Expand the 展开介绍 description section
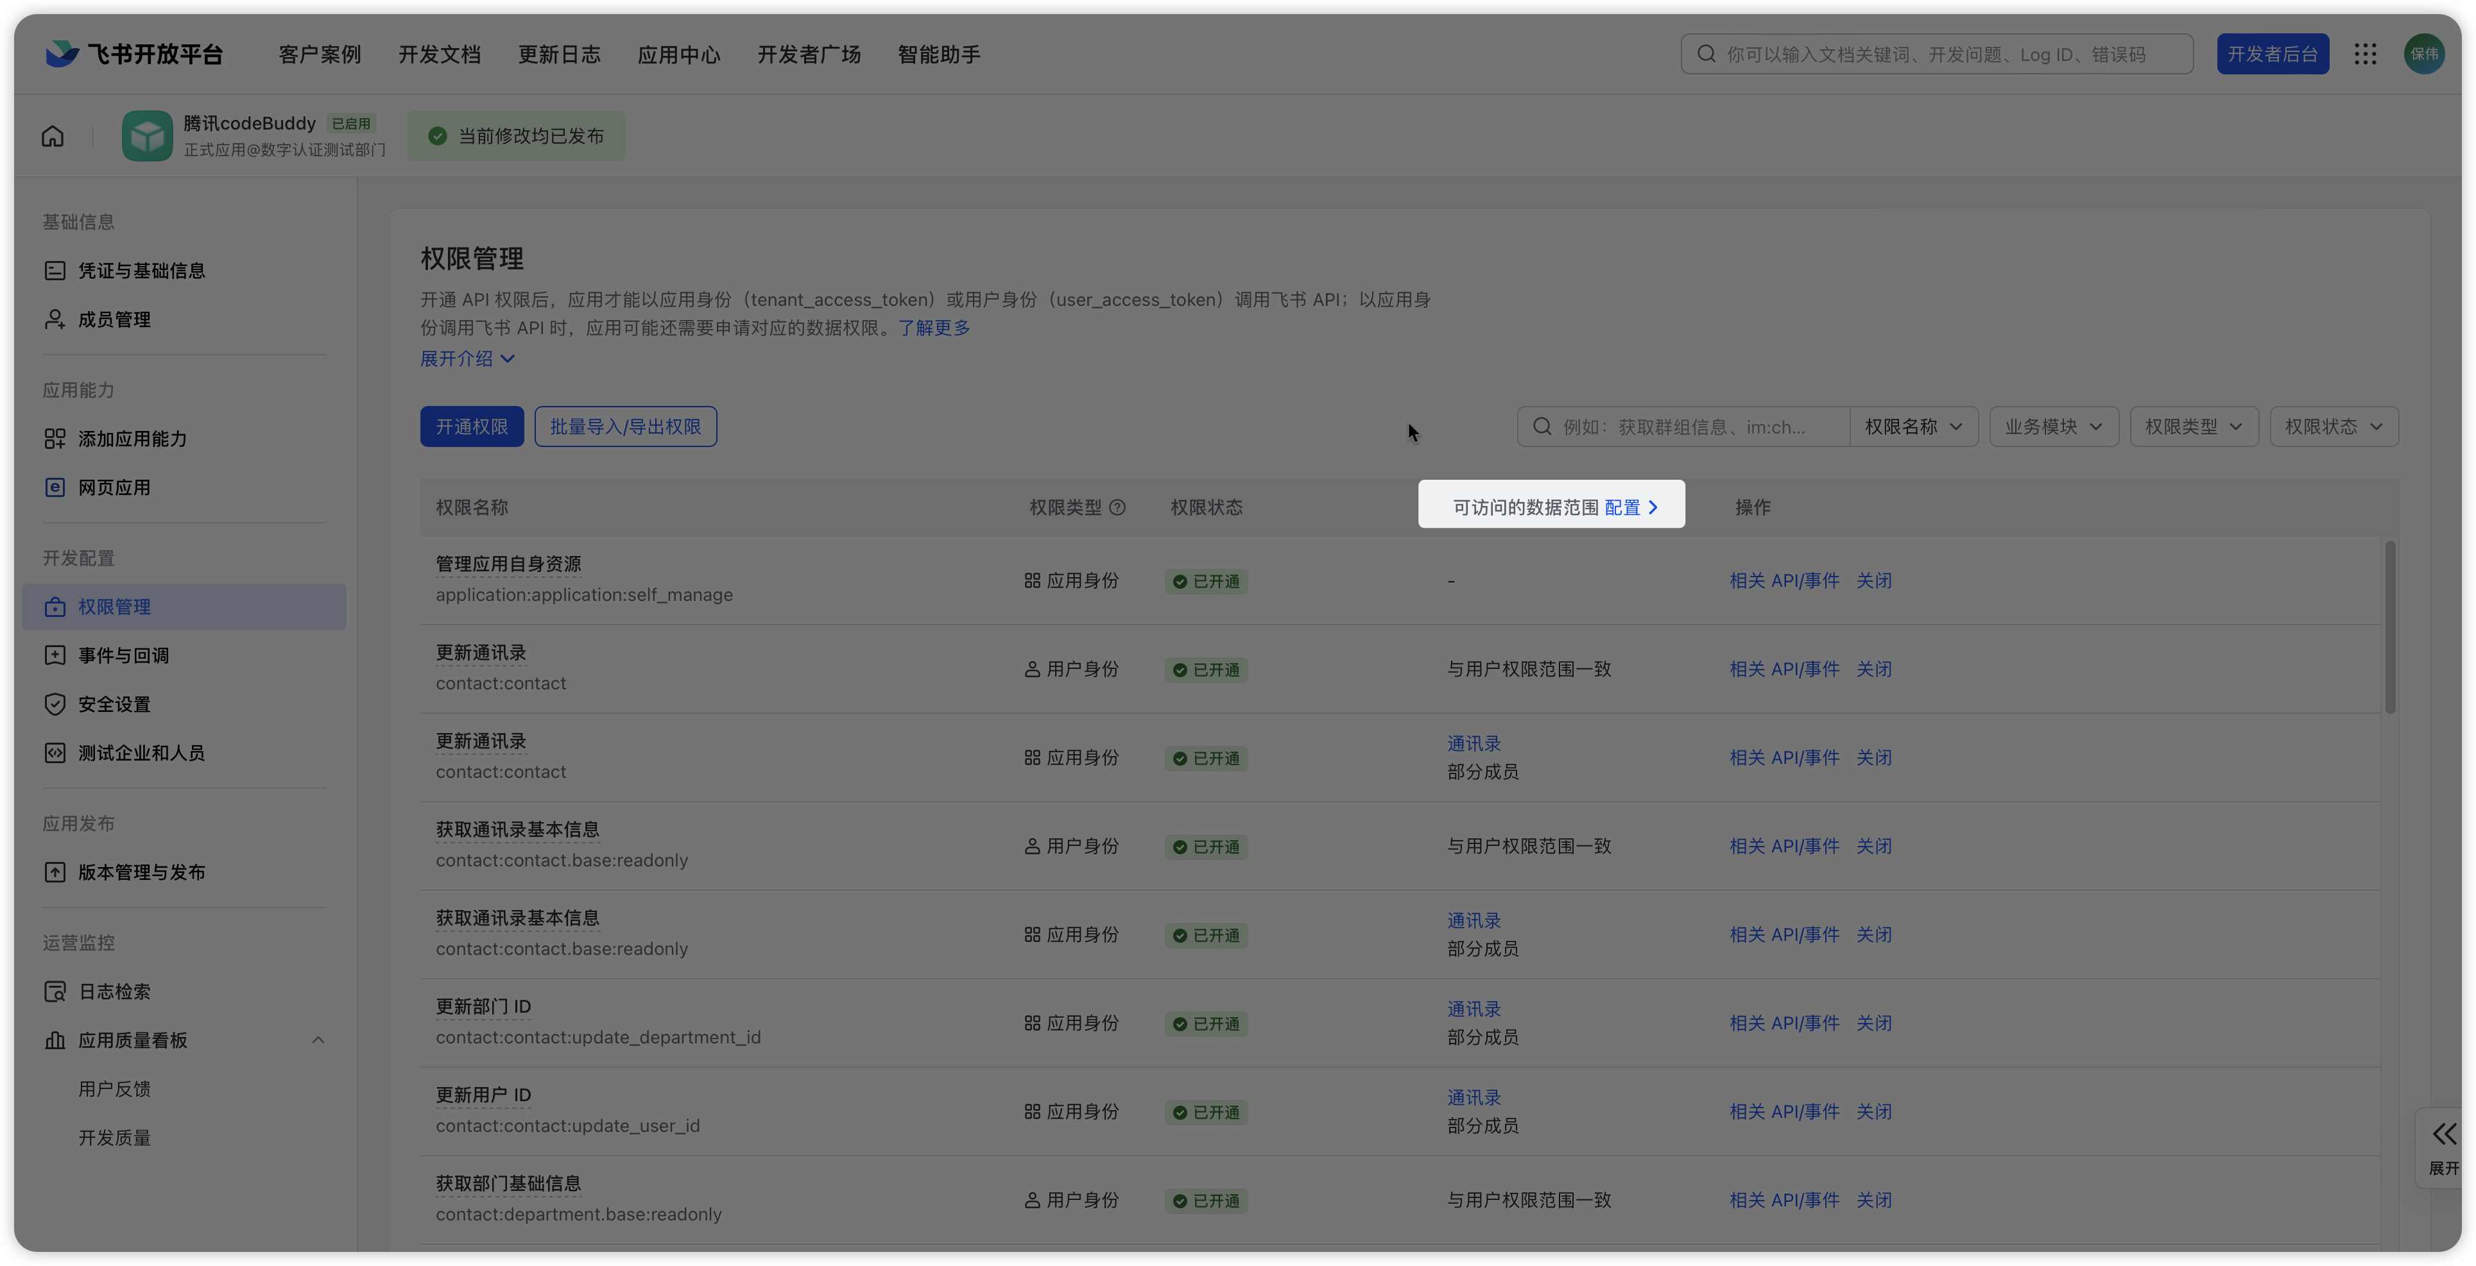This screenshot has height=1266, width=2476. coord(467,359)
